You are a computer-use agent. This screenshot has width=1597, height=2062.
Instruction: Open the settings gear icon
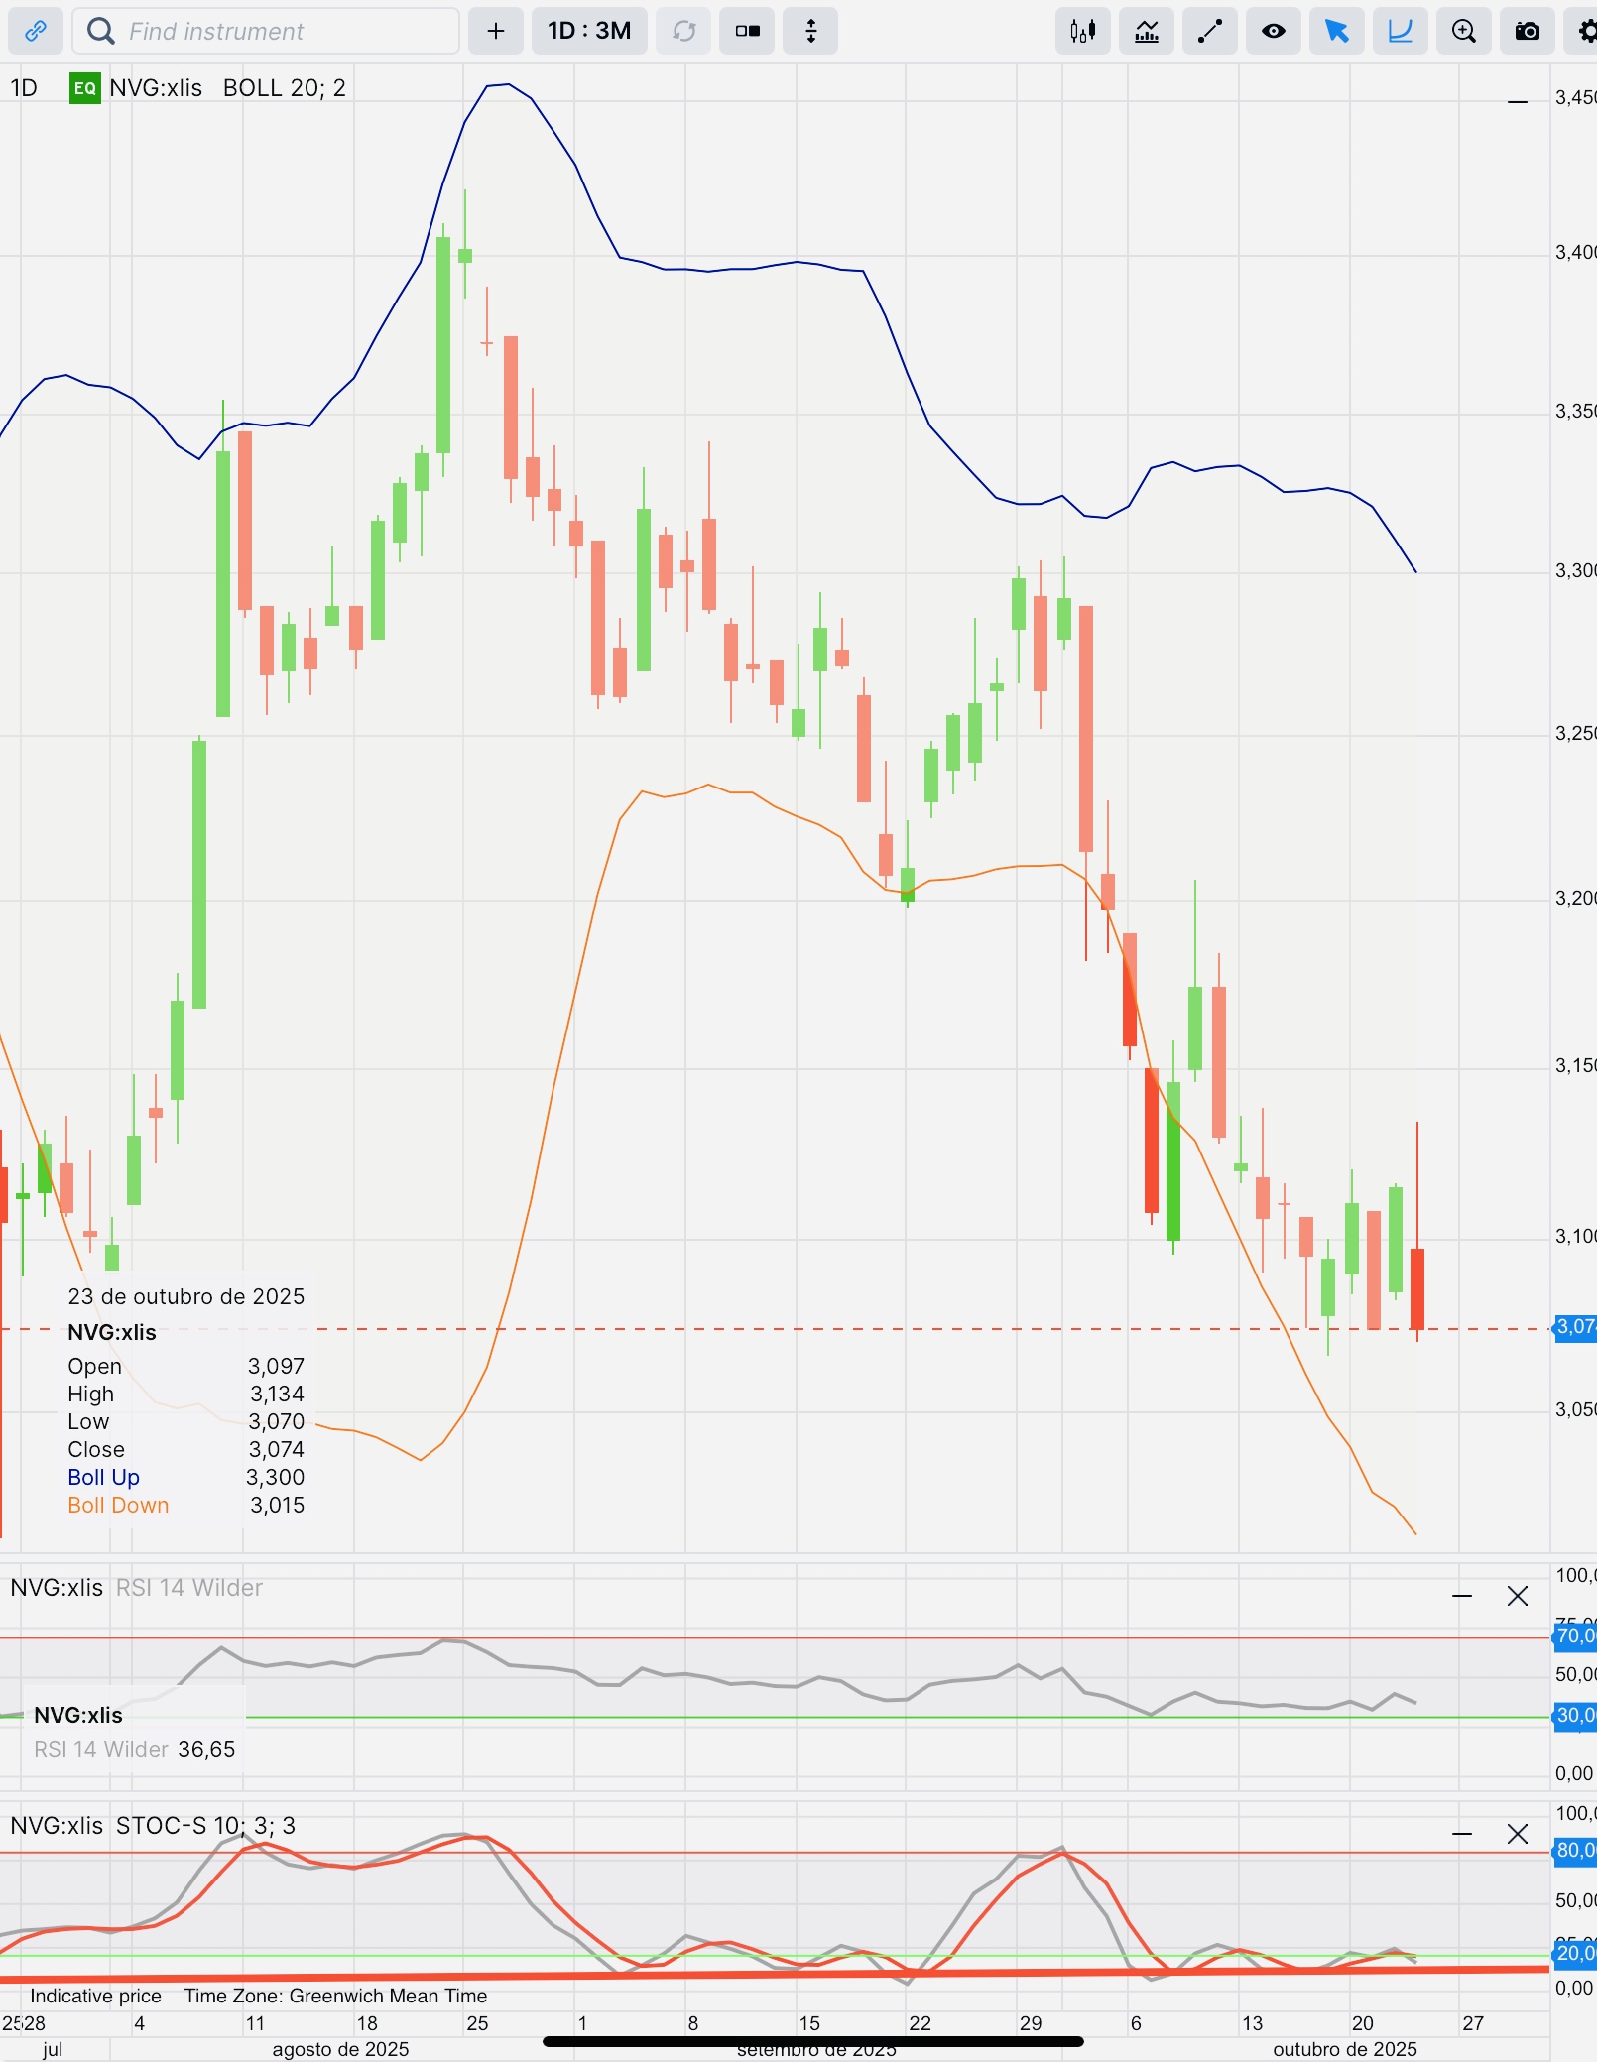point(1583,31)
